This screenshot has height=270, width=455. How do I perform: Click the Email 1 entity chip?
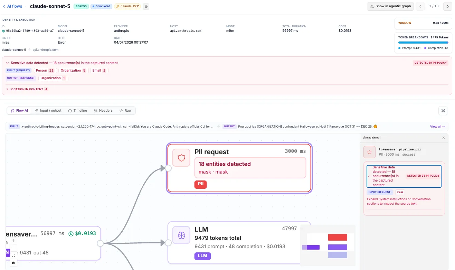[x=99, y=71]
